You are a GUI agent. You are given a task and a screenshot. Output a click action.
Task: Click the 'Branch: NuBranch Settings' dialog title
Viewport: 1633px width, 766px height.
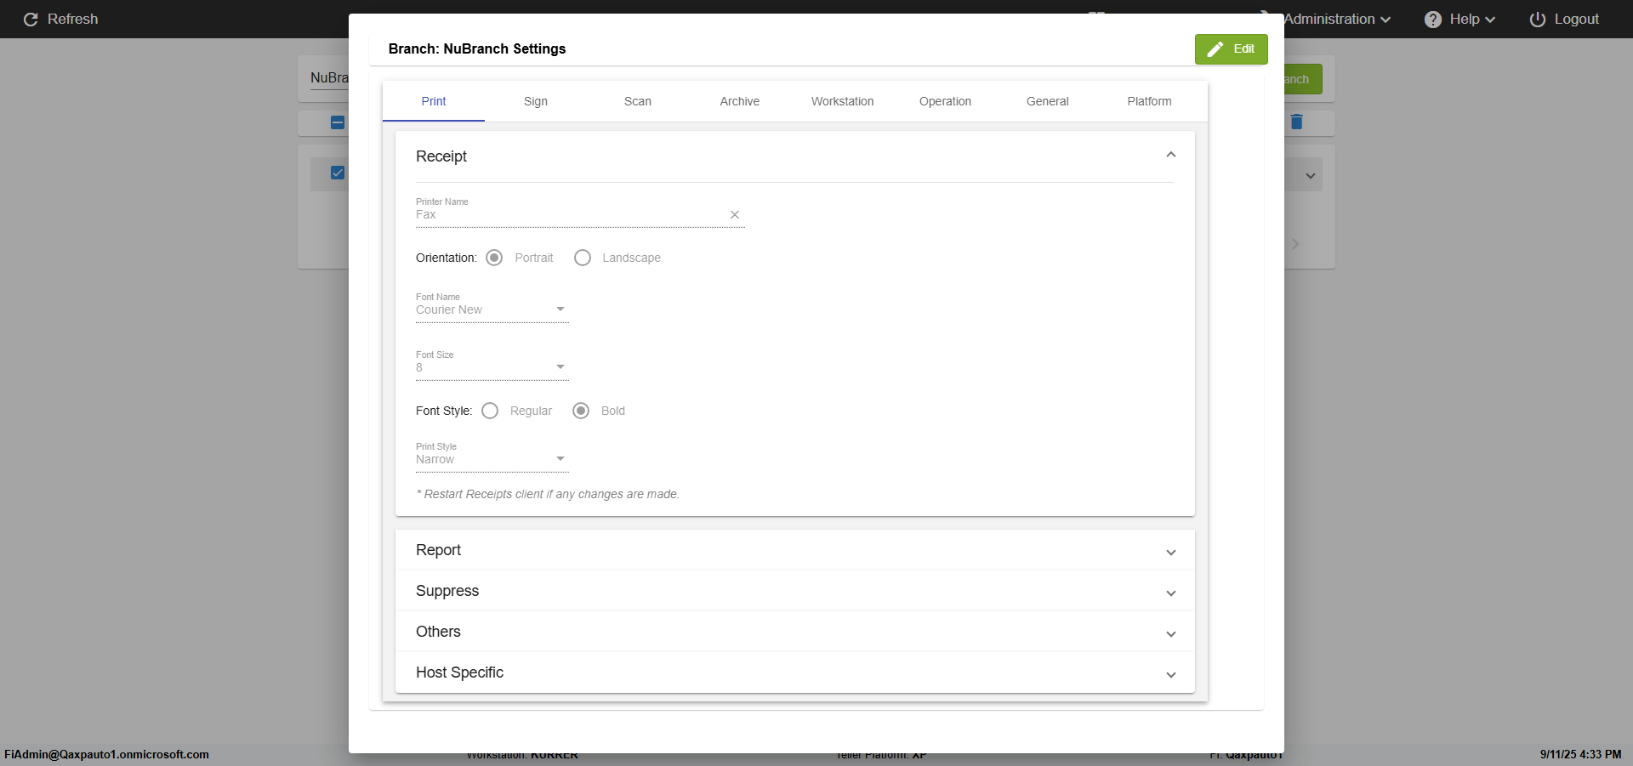(x=477, y=49)
